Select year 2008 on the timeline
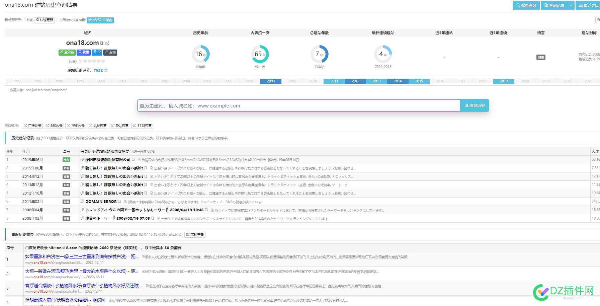 coord(271,81)
